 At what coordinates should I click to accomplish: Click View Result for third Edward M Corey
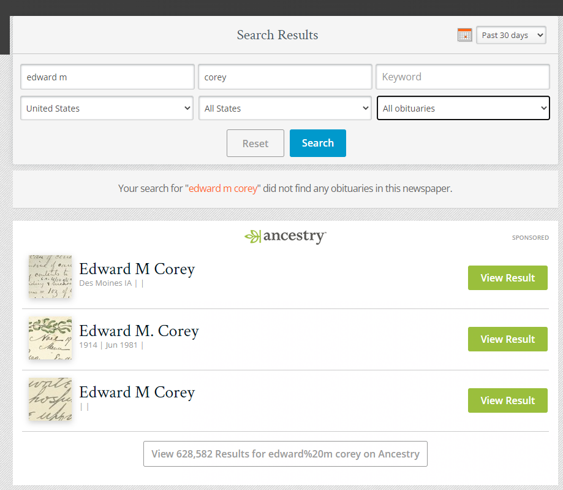pos(507,400)
